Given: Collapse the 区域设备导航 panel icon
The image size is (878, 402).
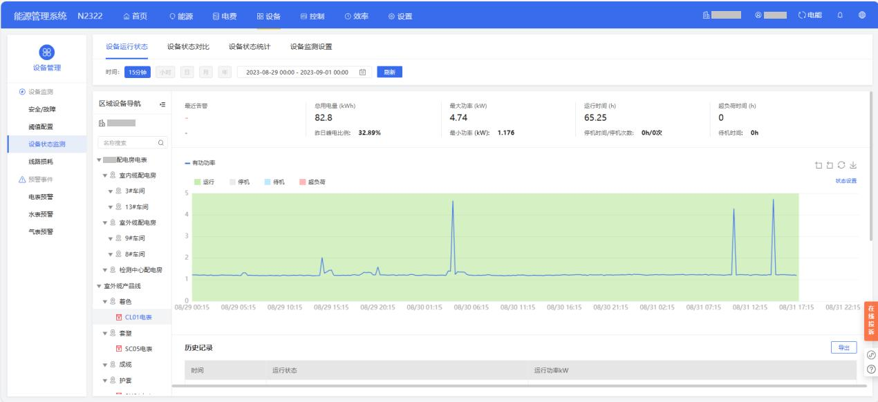Looking at the screenshot, I should pyautogui.click(x=162, y=104).
